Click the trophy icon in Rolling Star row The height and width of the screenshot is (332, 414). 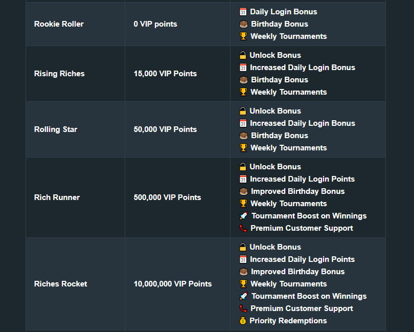point(243,148)
